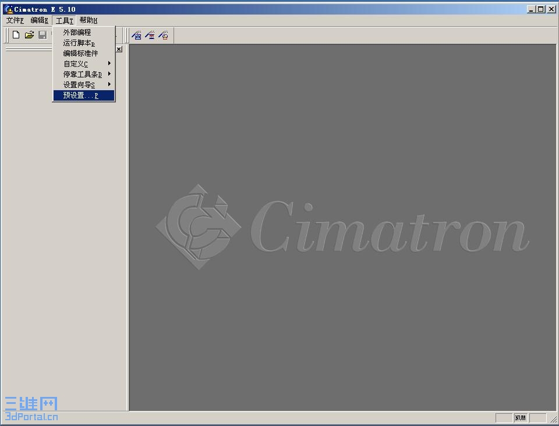Expand the 设置向导S submenu

pyautogui.click(x=84, y=85)
